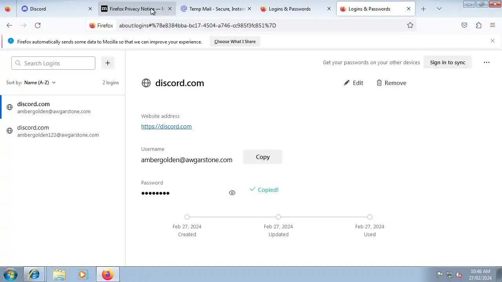The image size is (502, 282).
Task: Reload the current page
Action: point(38,25)
